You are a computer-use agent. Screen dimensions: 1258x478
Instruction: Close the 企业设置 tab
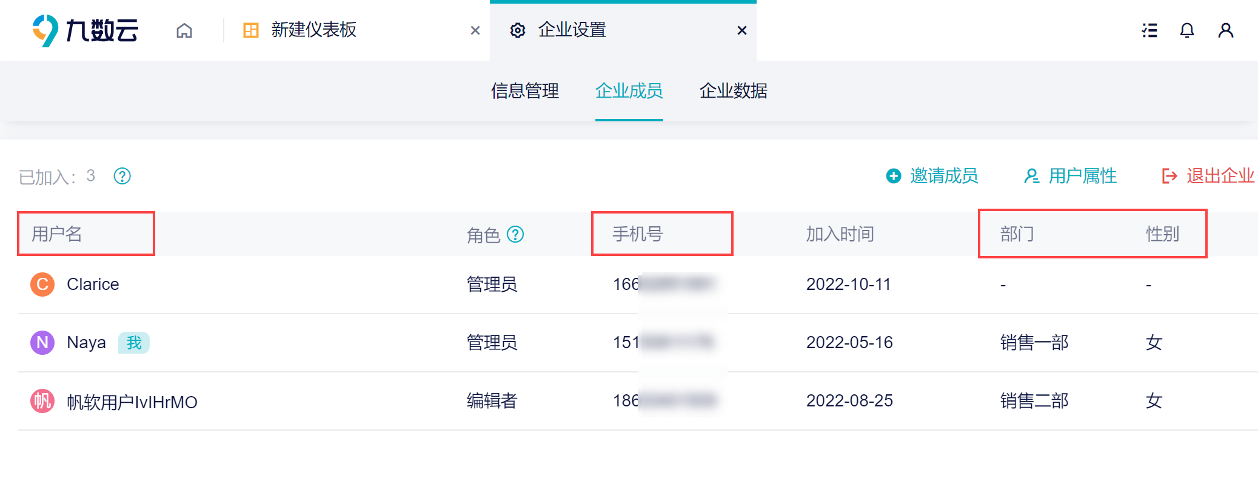coord(742,30)
